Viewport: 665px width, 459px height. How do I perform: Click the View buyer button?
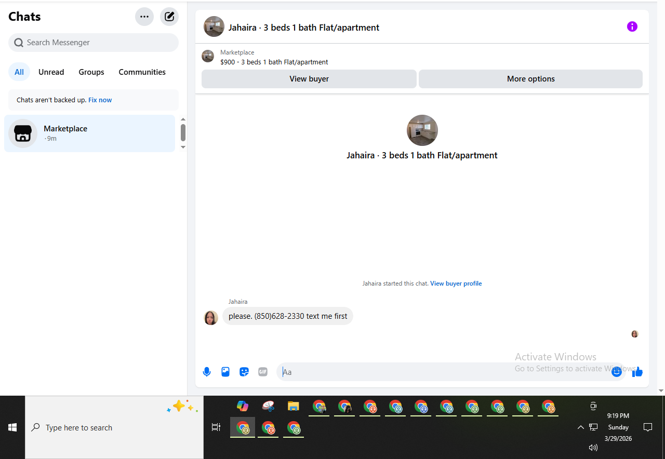(x=309, y=79)
